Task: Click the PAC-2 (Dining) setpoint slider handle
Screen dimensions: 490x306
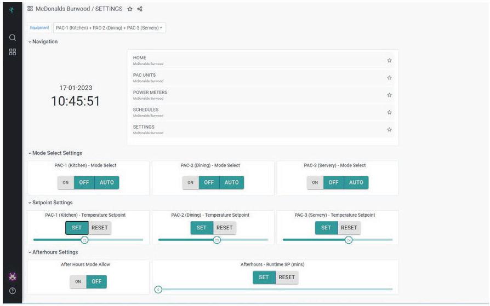Action: click(217, 240)
